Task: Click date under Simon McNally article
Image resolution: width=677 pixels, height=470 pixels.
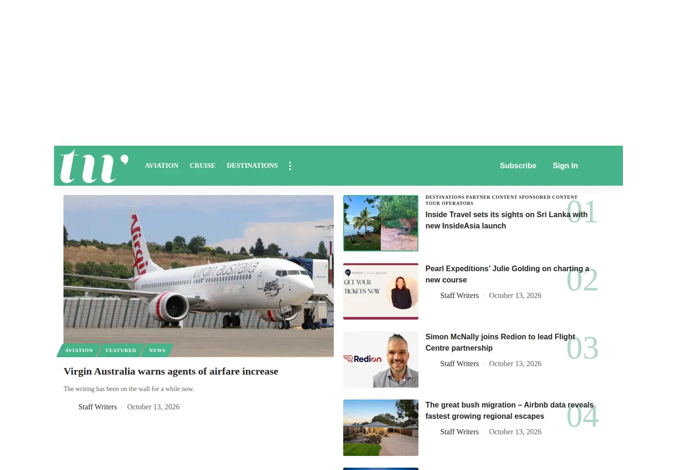Action: pyautogui.click(x=515, y=364)
